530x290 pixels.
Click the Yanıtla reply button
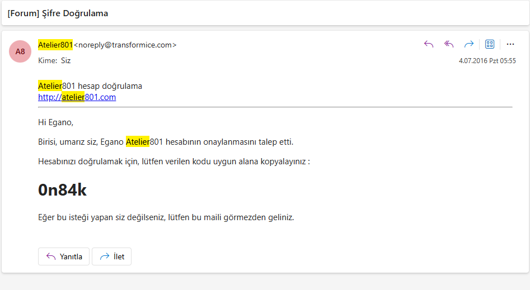point(64,256)
